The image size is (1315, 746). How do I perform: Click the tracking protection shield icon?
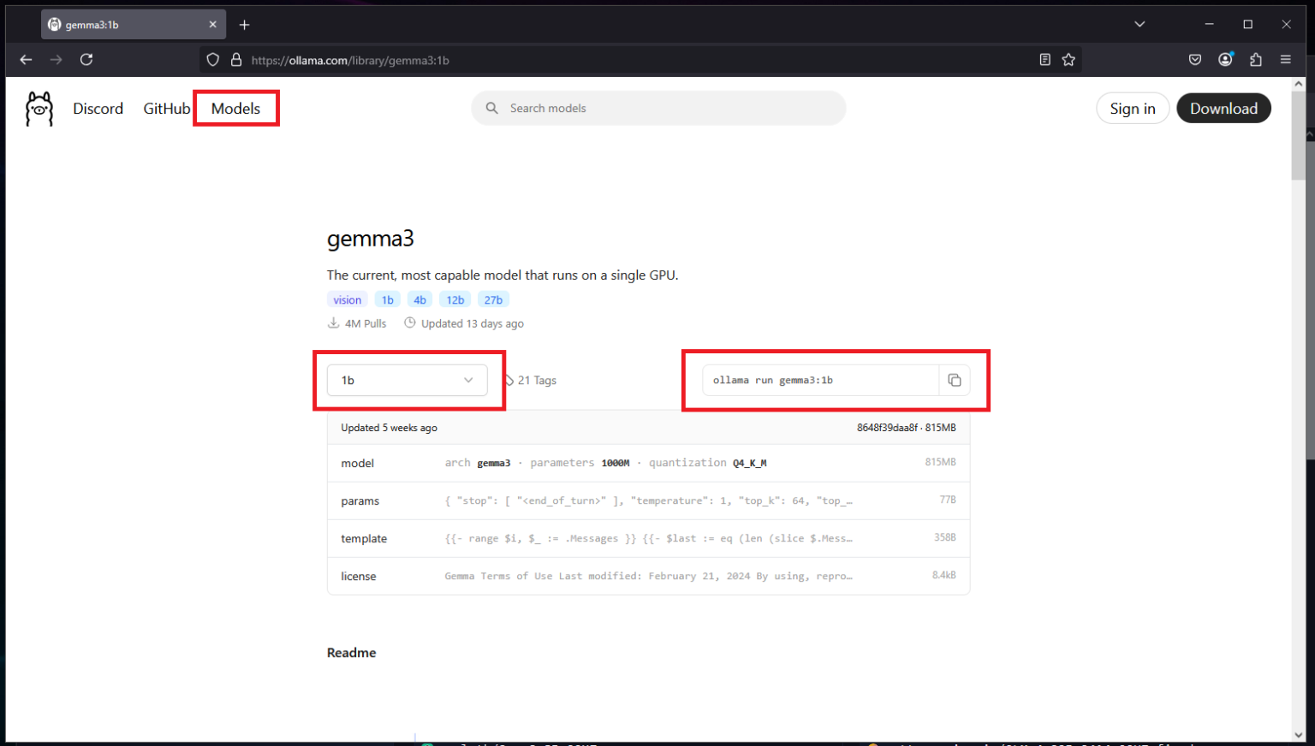coord(211,60)
